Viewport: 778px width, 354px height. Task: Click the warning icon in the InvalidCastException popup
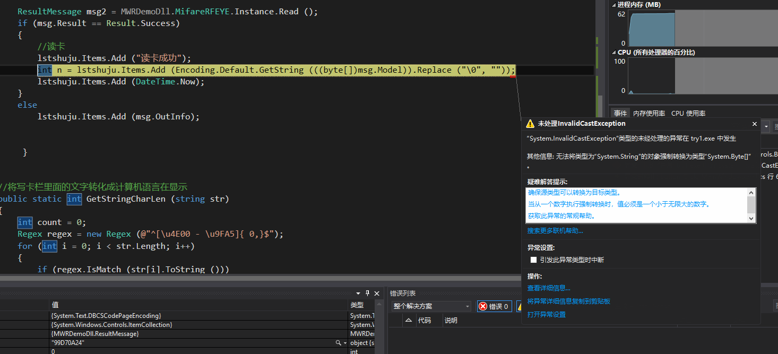click(x=530, y=124)
